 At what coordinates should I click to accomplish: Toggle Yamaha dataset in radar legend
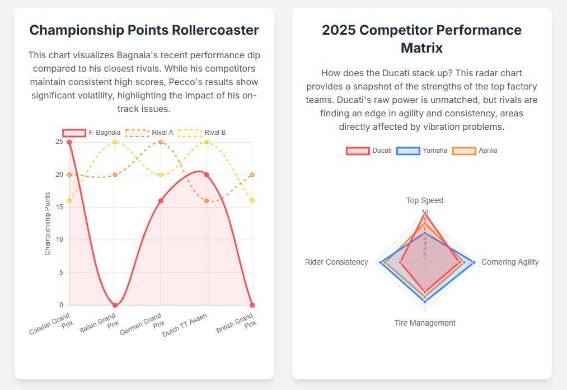(x=408, y=151)
